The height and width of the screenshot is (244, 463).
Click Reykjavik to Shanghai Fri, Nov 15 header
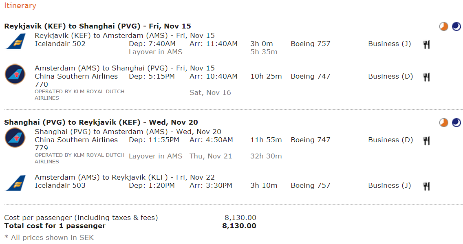tap(97, 26)
